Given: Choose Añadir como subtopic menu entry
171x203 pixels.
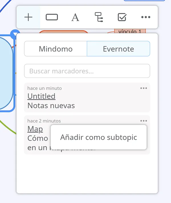Looking at the screenshot, I should (x=99, y=137).
